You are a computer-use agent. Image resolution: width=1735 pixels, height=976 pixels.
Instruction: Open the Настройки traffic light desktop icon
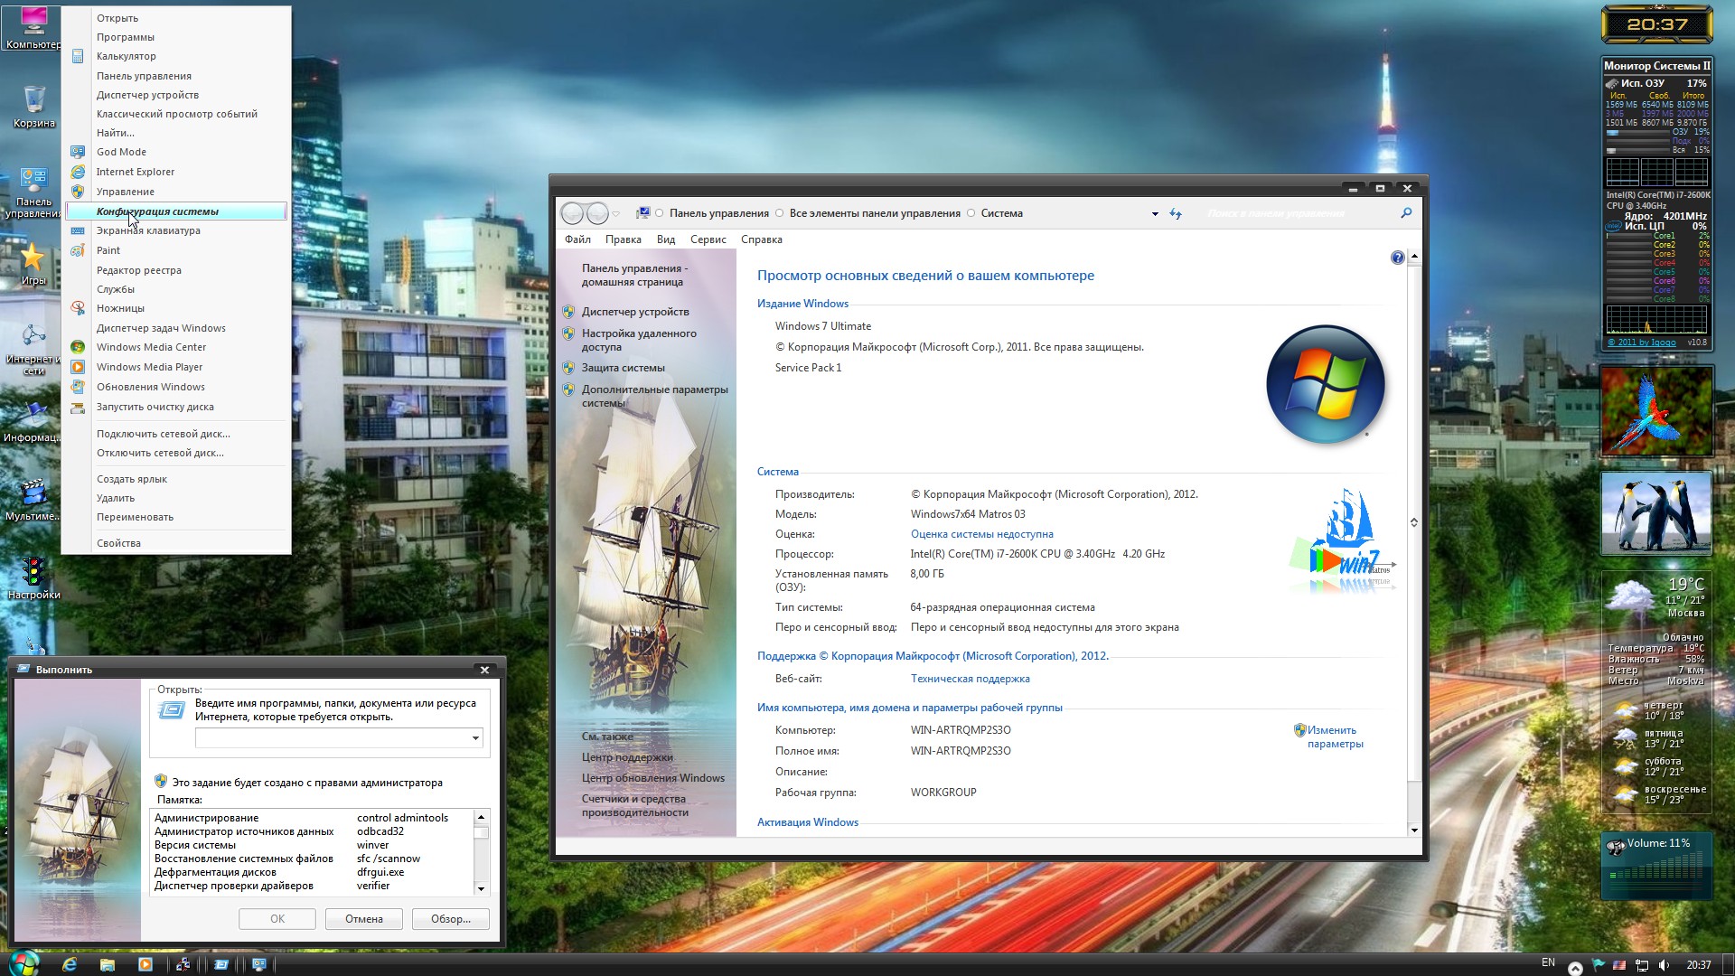click(33, 578)
